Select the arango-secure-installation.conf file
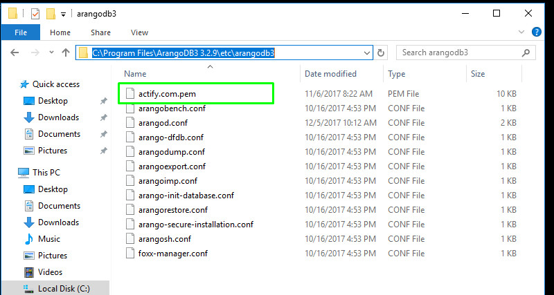Viewport: 554px width, 295px height. pyautogui.click(x=196, y=225)
